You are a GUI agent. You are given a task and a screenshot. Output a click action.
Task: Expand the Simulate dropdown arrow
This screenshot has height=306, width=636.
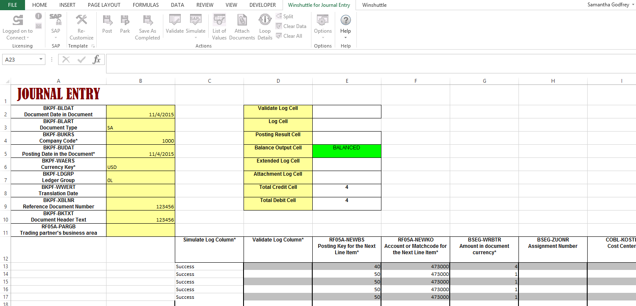point(195,38)
